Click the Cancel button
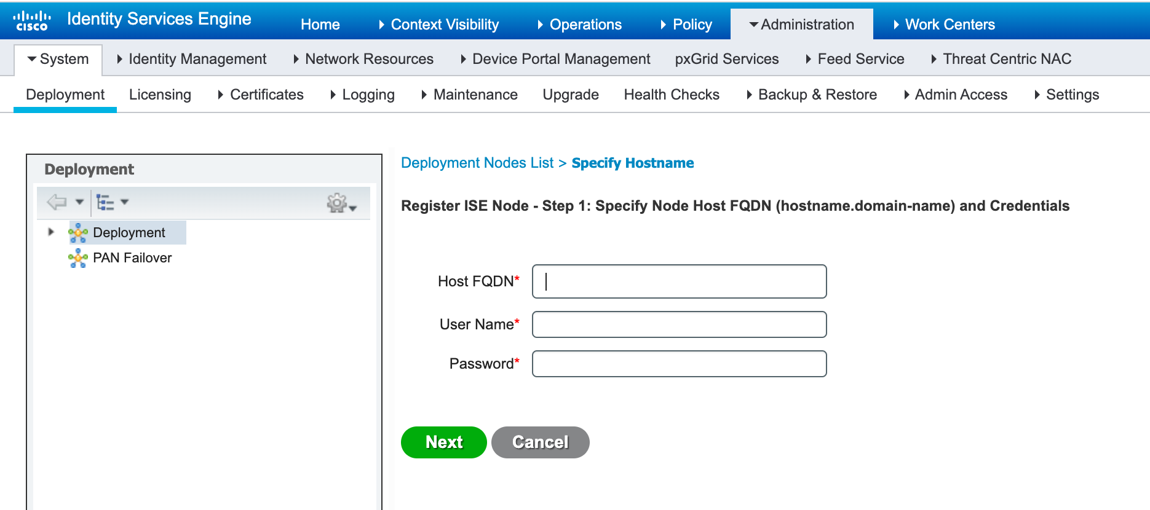Viewport: 1150px width, 510px height. coord(541,442)
